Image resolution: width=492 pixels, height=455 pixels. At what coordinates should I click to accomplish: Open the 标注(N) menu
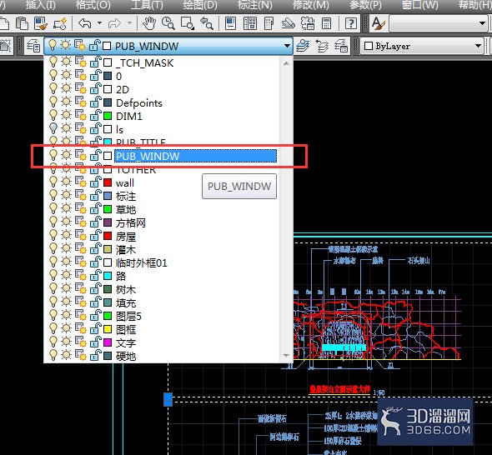(x=255, y=5)
